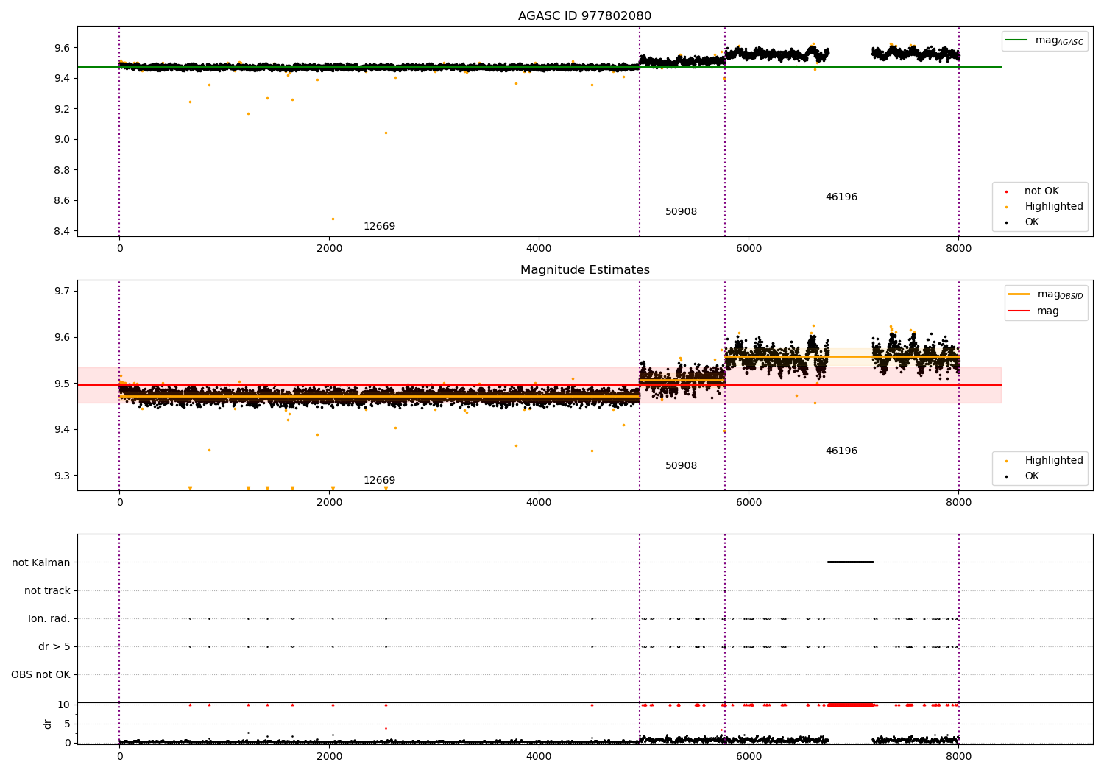Click the 9.7 tick on Magnitude Estimates y-axis
Image resolution: width=1104 pixels, height=773 pixels.
click(62, 292)
